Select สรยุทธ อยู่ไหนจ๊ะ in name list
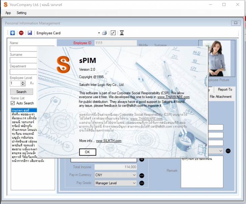The width and height of the screenshot is (246, 204). coord(24,153)
